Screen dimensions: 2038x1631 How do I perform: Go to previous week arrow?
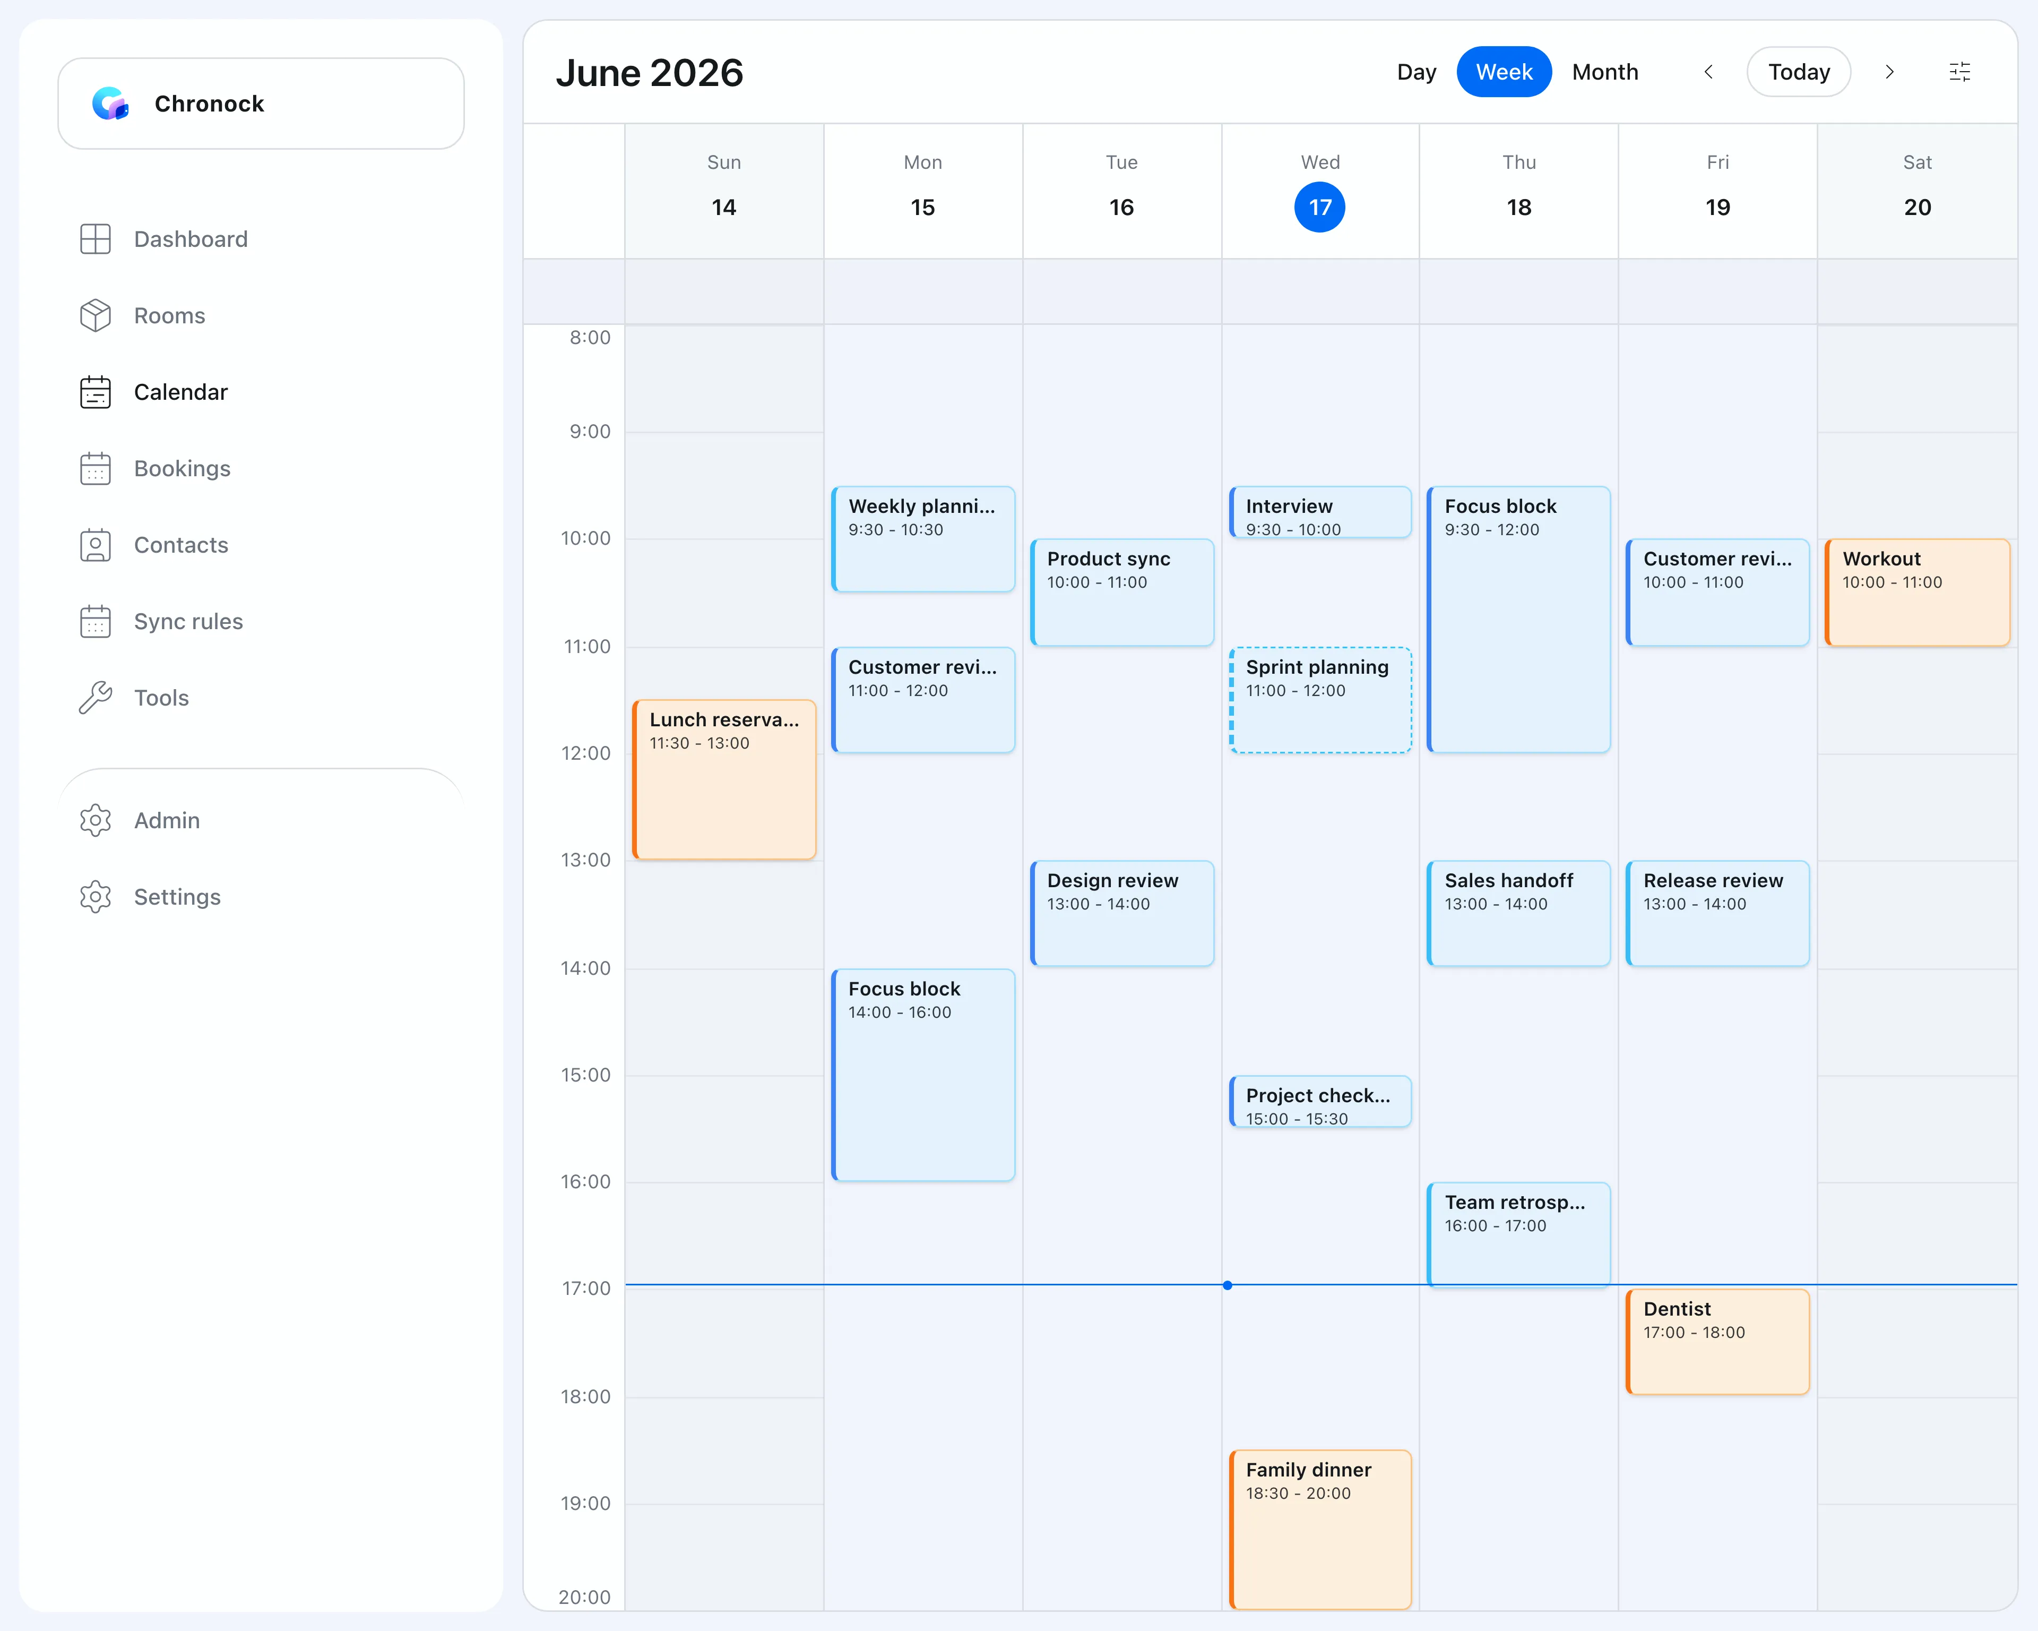pyautogui.click(x=1708, y=72)
